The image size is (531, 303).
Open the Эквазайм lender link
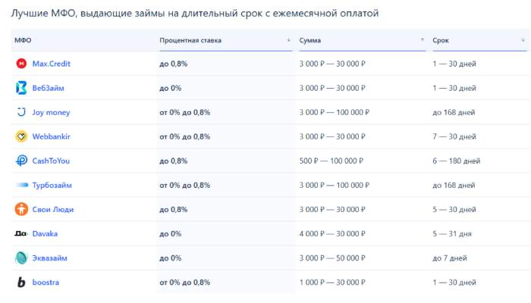point(51,258)
